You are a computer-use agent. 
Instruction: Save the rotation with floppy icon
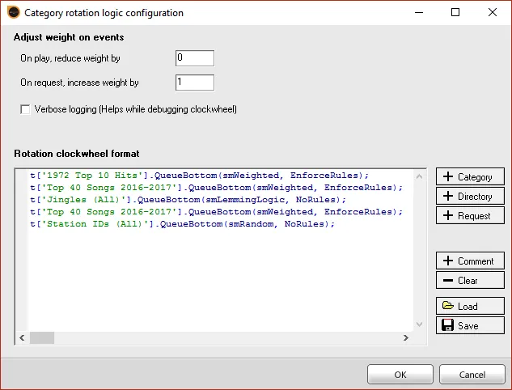click(x=470, y=325)
